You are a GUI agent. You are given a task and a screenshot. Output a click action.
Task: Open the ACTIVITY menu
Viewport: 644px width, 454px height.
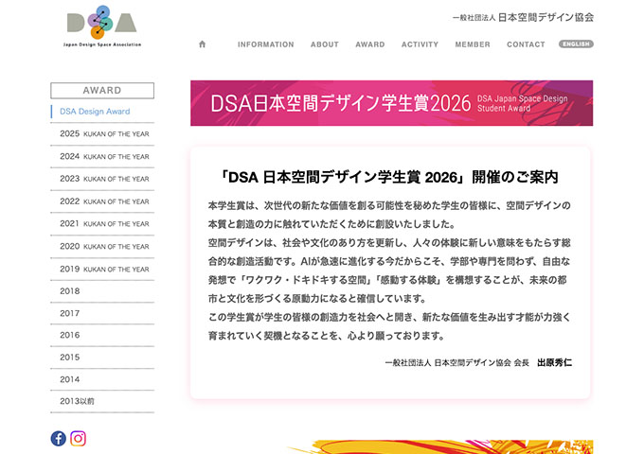coord(420,44)
